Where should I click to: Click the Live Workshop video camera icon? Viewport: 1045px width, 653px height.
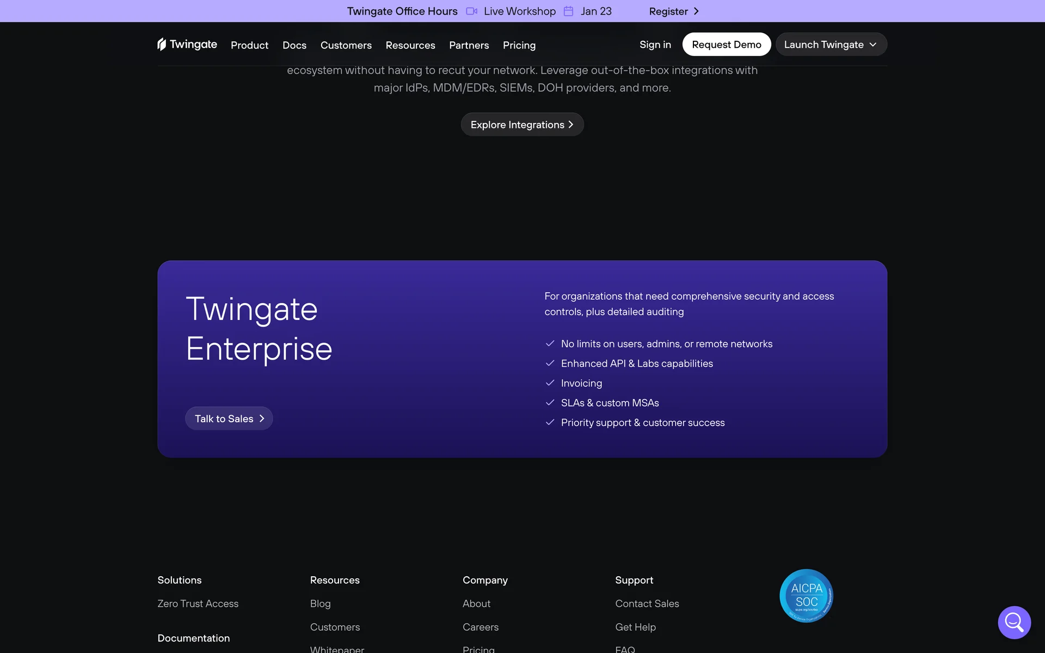pyautogui.click(x=471, y=11)
